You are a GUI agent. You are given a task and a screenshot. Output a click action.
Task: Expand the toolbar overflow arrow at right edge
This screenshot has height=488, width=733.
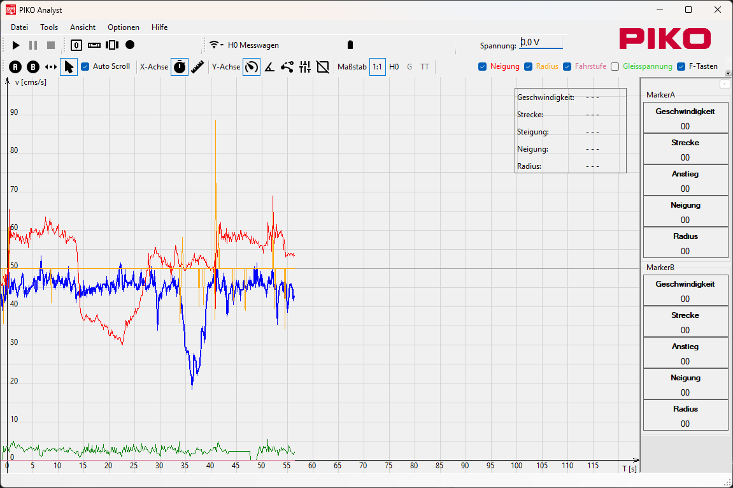[x=728, y=73]
